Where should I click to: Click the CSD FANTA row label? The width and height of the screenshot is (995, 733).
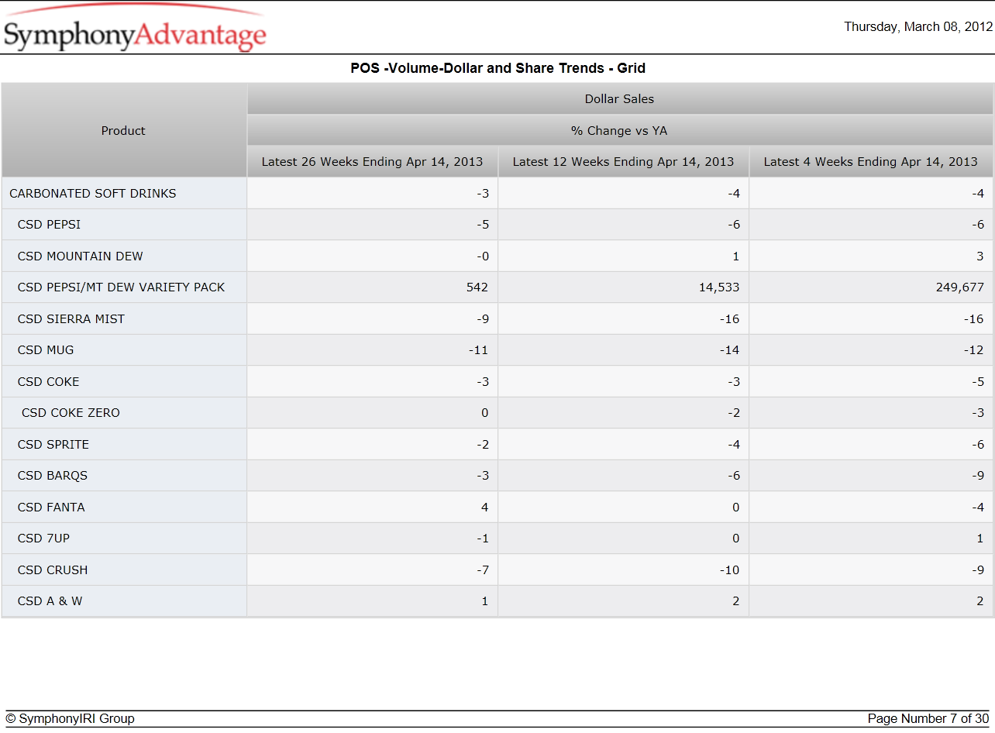(x=51, y=508)
